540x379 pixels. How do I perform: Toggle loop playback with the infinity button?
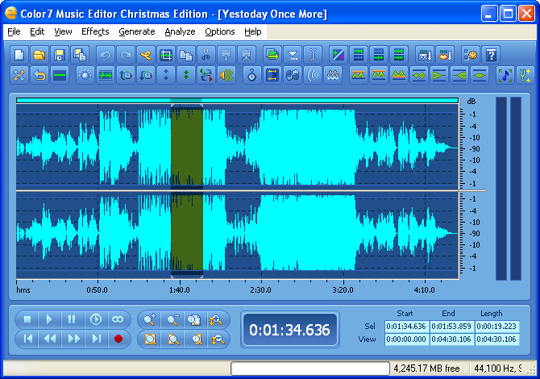[118, 320]
